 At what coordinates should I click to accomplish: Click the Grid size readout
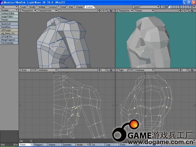coord(9,145)
